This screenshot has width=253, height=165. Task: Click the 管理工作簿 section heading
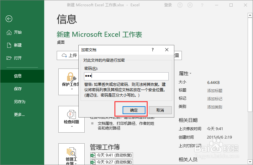(x=105, y=147)
